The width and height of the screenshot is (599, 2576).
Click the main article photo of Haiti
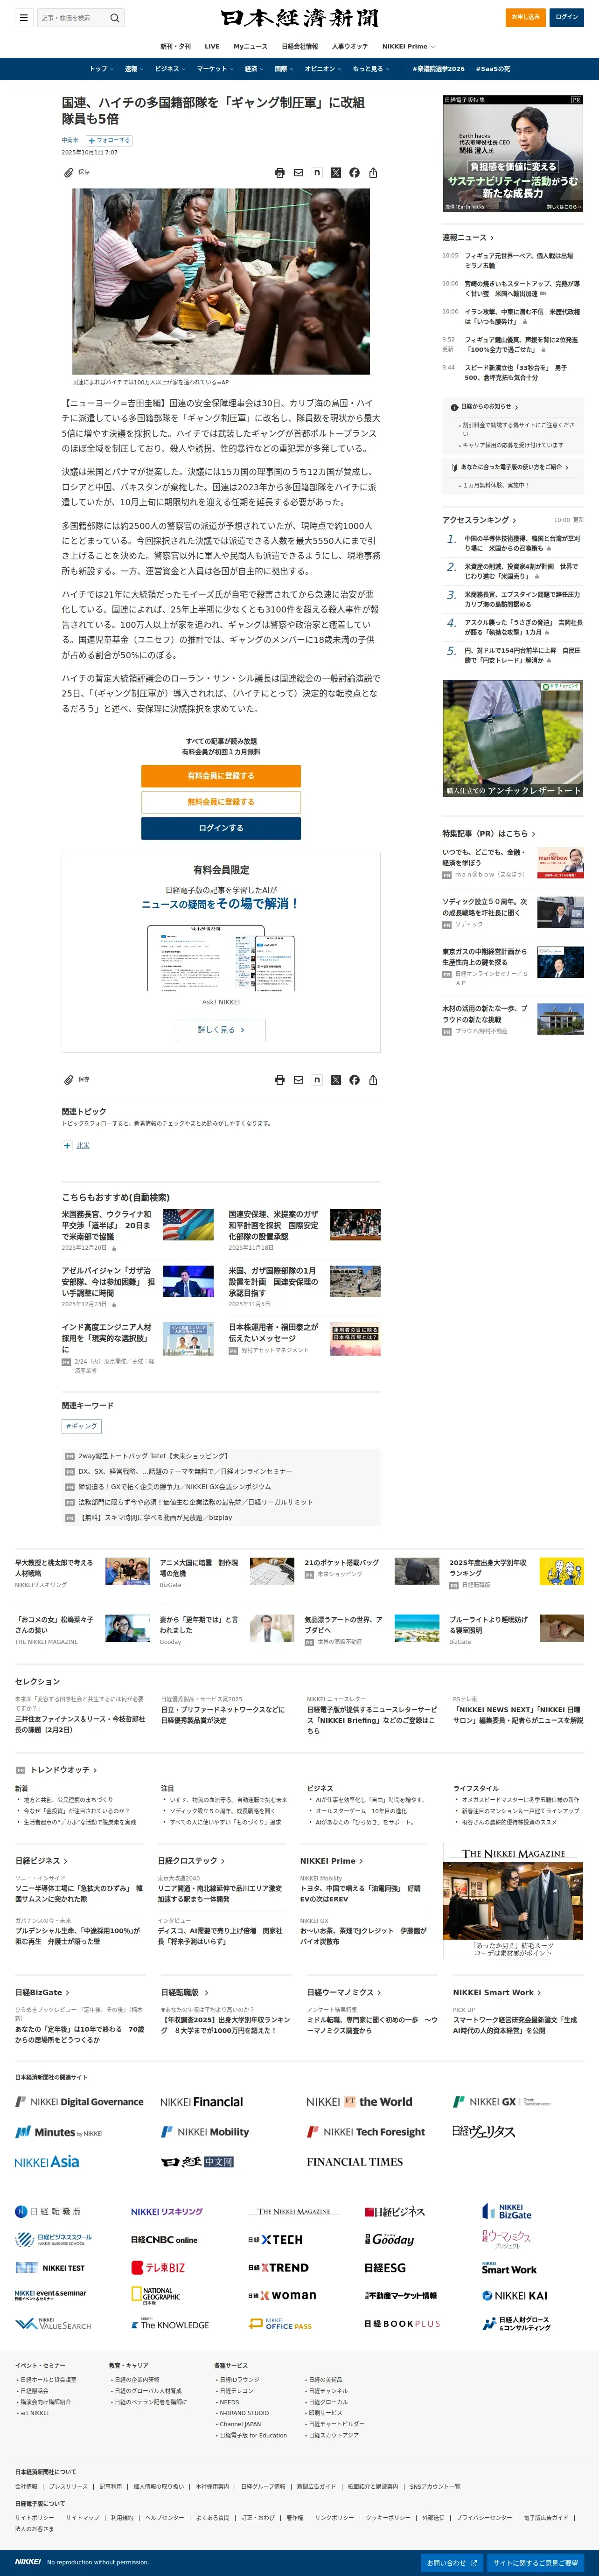(221, 282)
